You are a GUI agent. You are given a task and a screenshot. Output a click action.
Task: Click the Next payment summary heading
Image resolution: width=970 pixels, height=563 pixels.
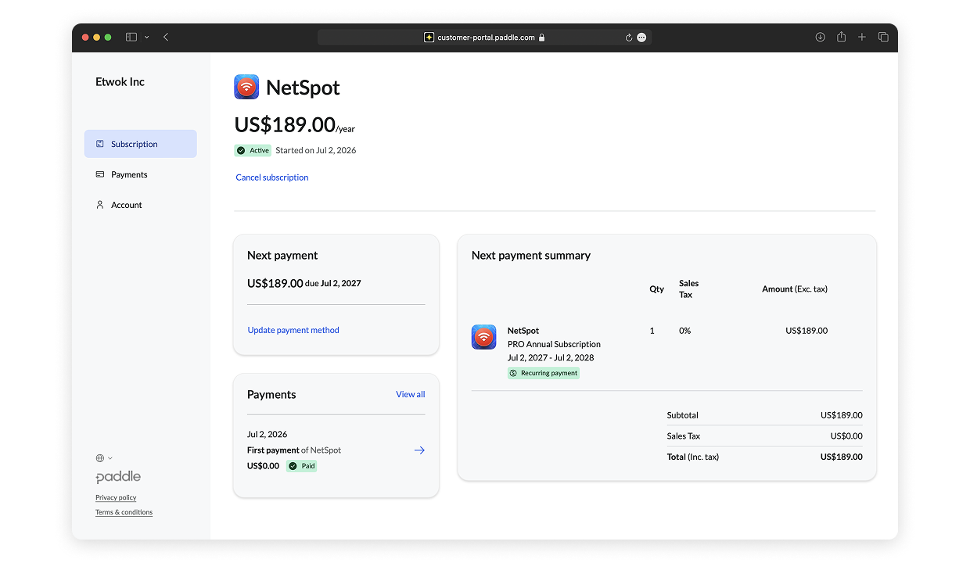pyautogui.click(x=531, y=255)
